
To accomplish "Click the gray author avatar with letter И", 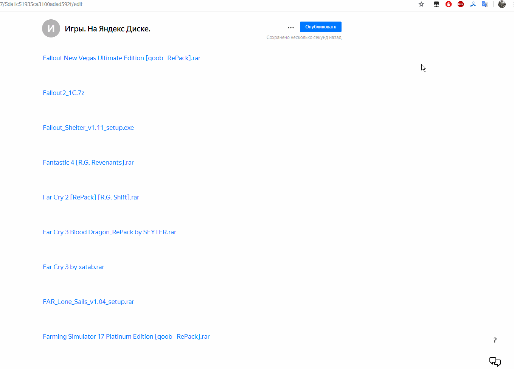I will coord(51,28).
